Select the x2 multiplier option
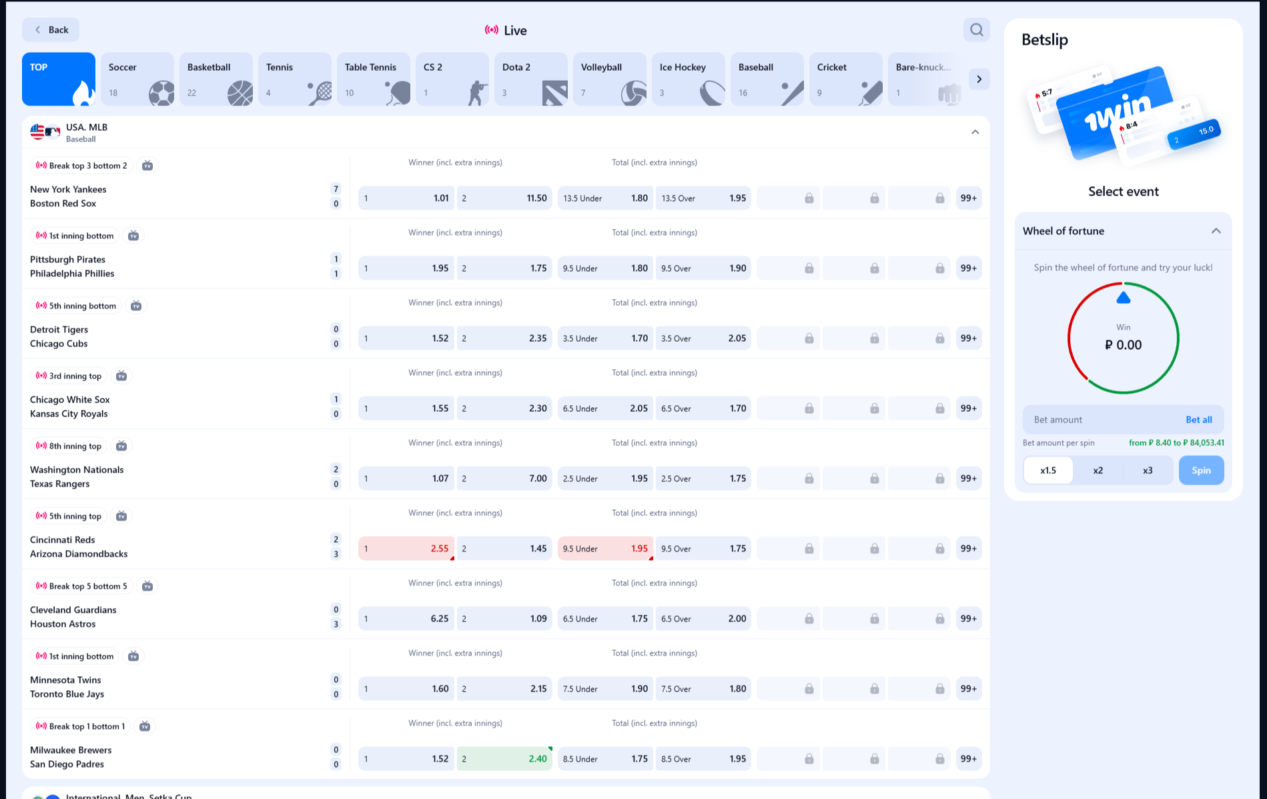This screenshot has width=1267, height=799. (x=1098, y=471)
